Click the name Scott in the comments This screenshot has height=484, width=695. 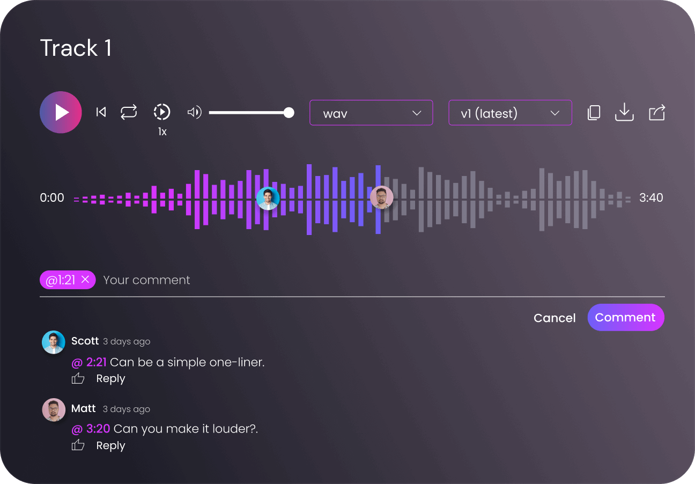(85, 341)
